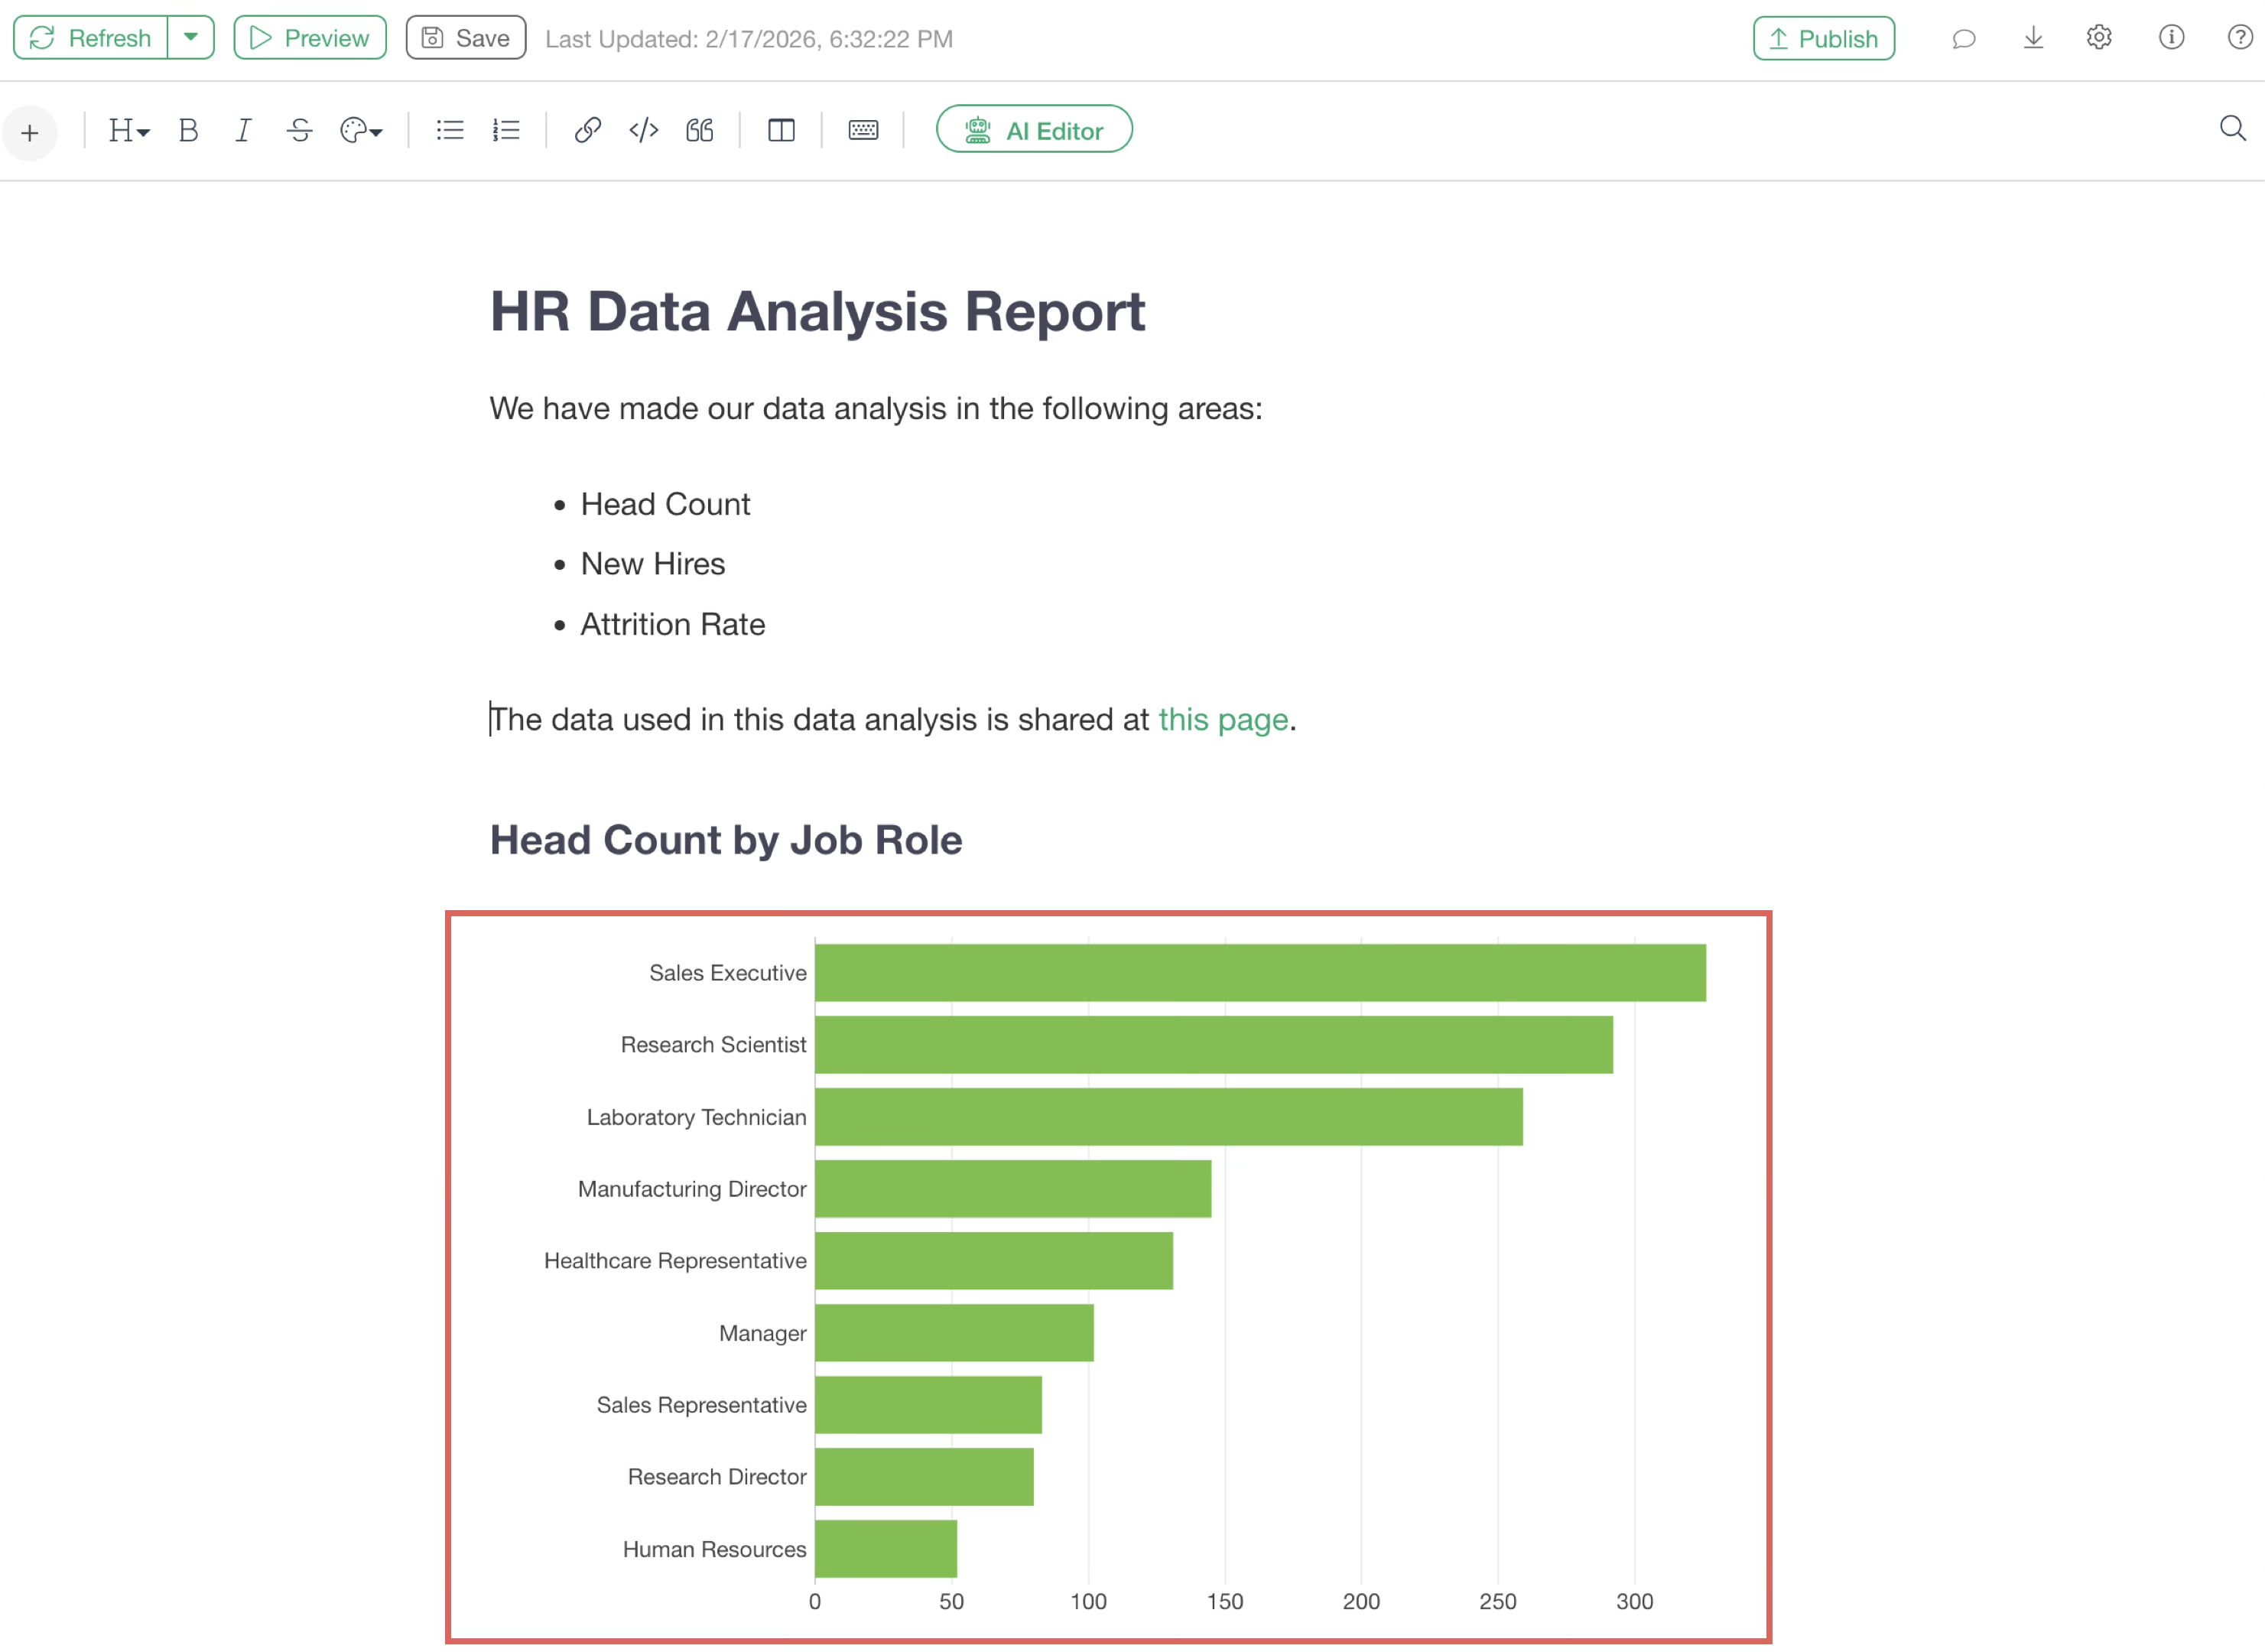2265x1652 pixels.
Task: Toggle italic text formatting
Action: click(x=243, y=131)
